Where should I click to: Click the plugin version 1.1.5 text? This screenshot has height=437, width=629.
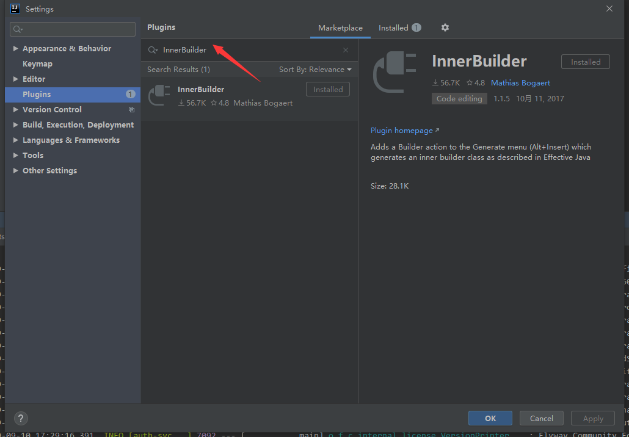501,99
